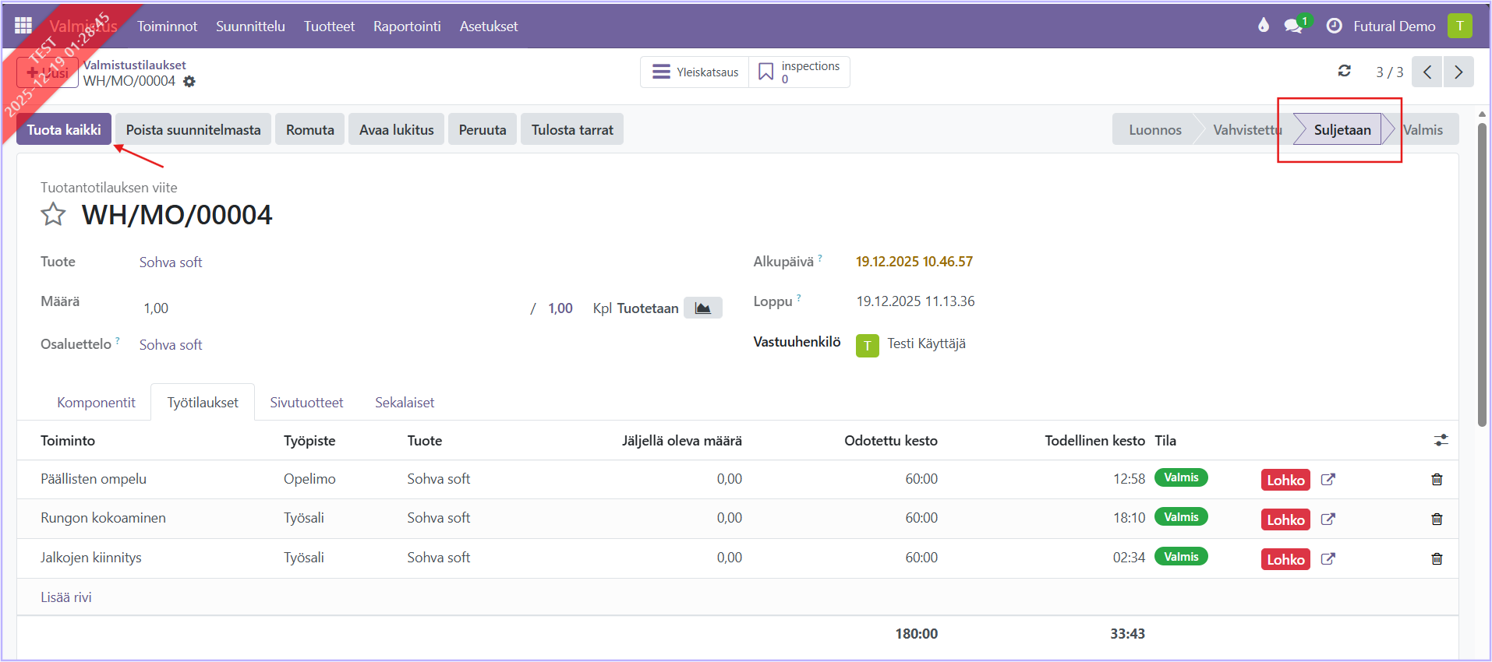Open the forecast chart icon beside Tuotetaan
This screenshot has height=662, width=1492.
pyautogui.click(x=702, y=308)
